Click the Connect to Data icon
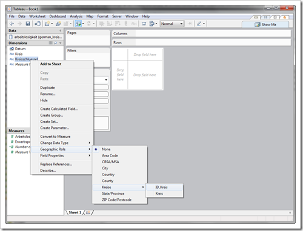 38,24
